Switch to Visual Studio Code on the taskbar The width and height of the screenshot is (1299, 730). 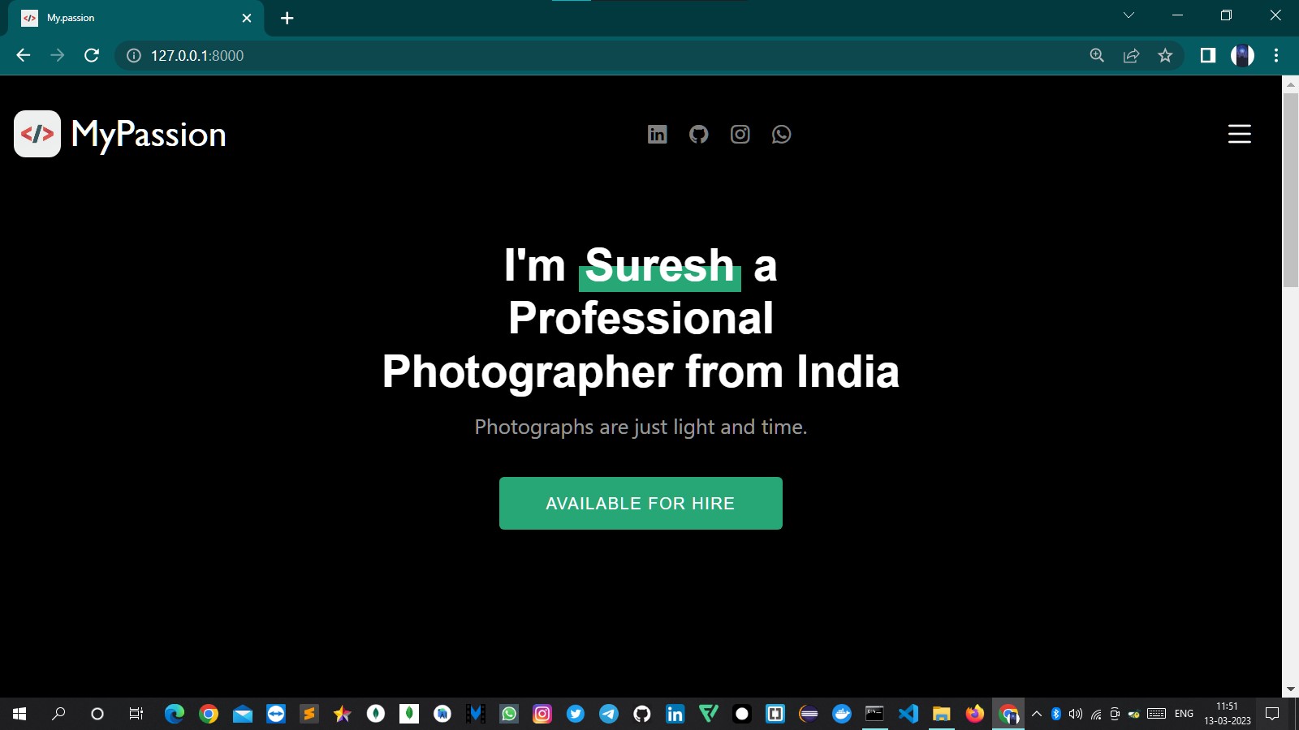click(908, 714)
